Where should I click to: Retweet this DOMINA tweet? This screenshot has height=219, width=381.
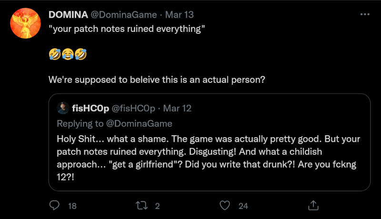click(141, 205)
